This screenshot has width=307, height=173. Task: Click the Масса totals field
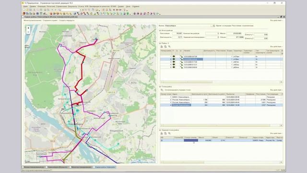pos(234,34)
